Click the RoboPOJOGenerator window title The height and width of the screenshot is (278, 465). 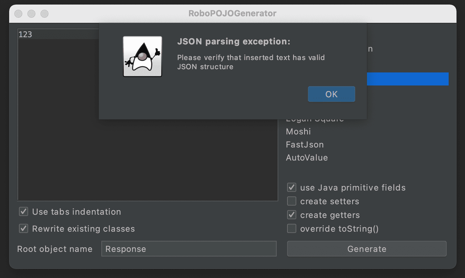[232, 13]
